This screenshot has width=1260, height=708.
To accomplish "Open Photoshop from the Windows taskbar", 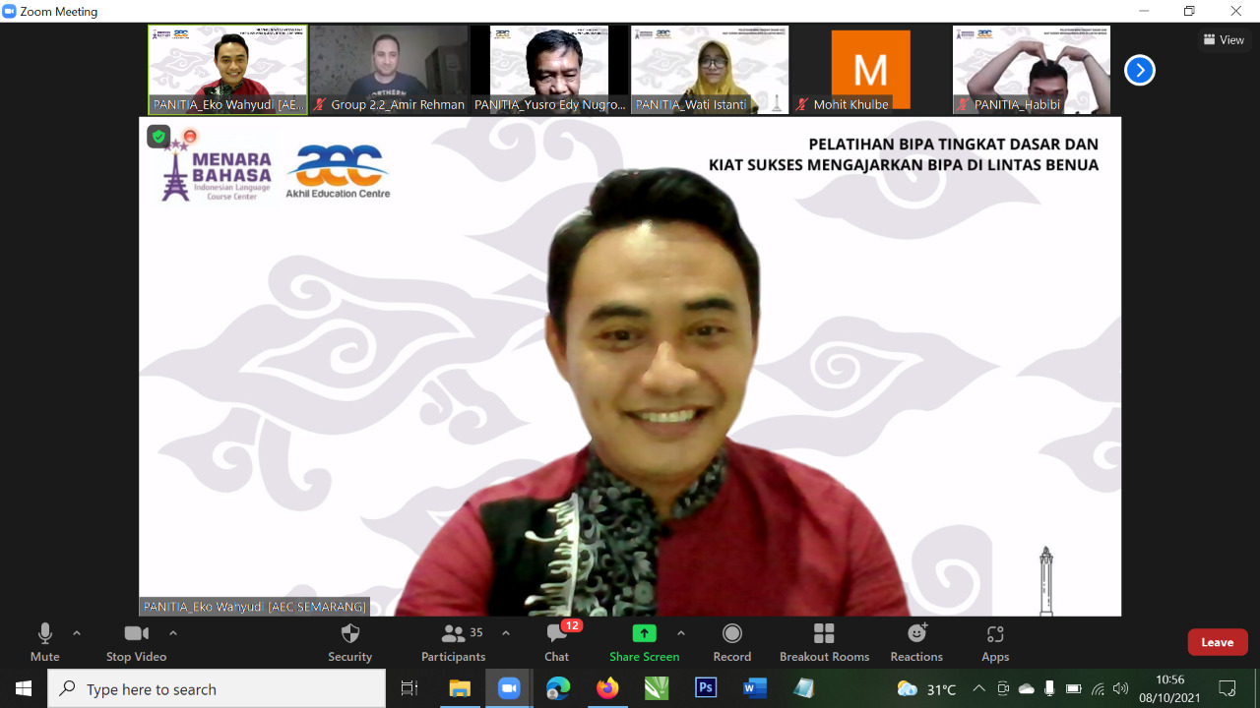I will [x=706, y=688].
